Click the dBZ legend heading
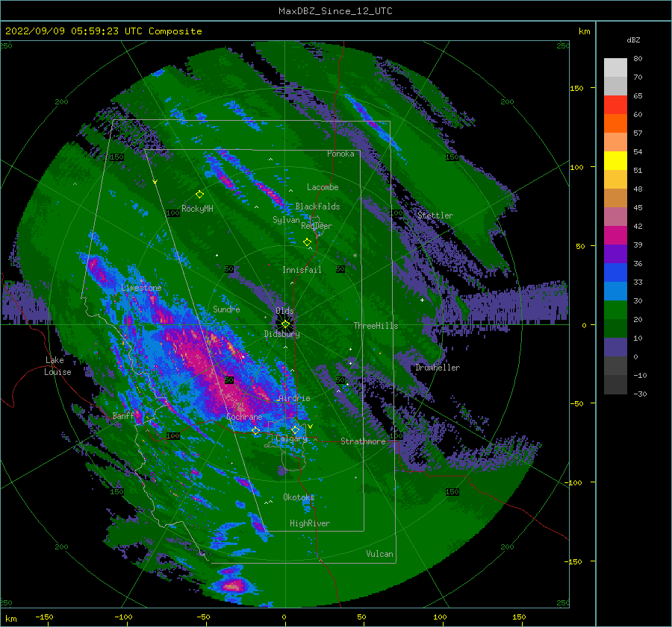Viewport: 672px width, 627px height. coord(633,40)
